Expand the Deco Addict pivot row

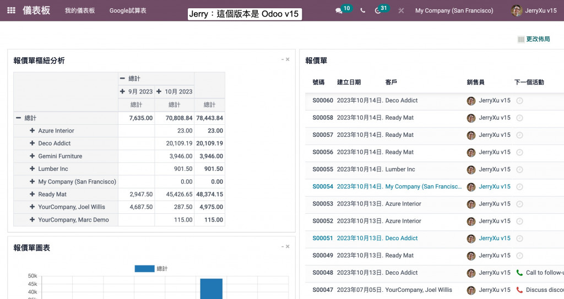(x=32, y=143)
